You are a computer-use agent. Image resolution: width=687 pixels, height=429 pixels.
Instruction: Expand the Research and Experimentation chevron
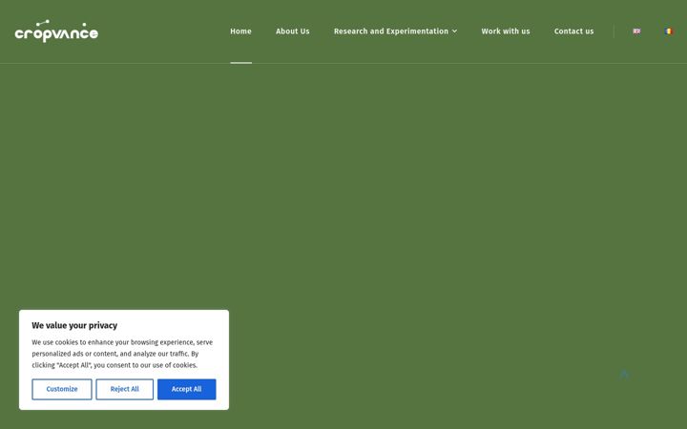(455, 31)
